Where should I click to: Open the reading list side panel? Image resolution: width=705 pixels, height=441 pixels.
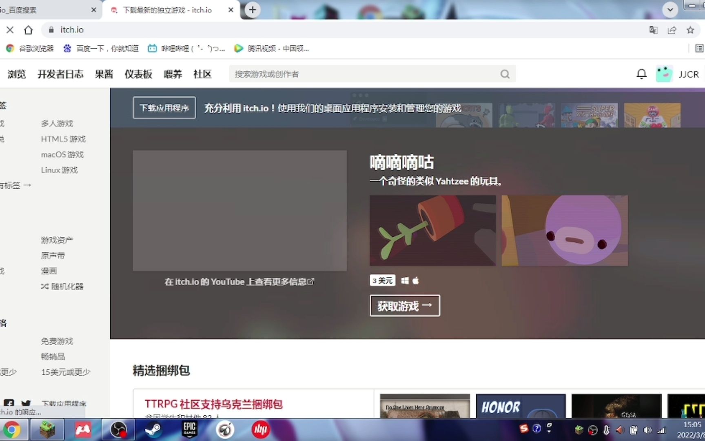pyautogui.click(x=699, y=48)
